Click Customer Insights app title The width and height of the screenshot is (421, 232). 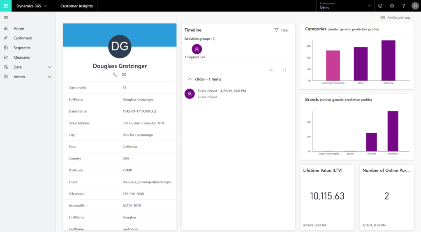(x=76, y=6)
